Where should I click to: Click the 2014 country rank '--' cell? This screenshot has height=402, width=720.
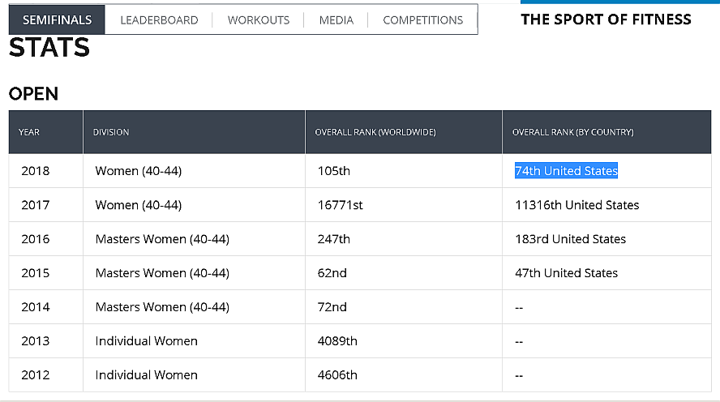coord(606,306)
